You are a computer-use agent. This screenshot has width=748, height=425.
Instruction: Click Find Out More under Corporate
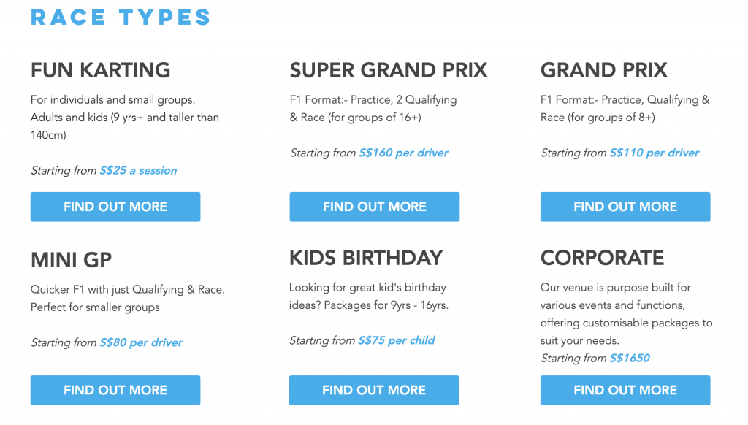(625, 390)
